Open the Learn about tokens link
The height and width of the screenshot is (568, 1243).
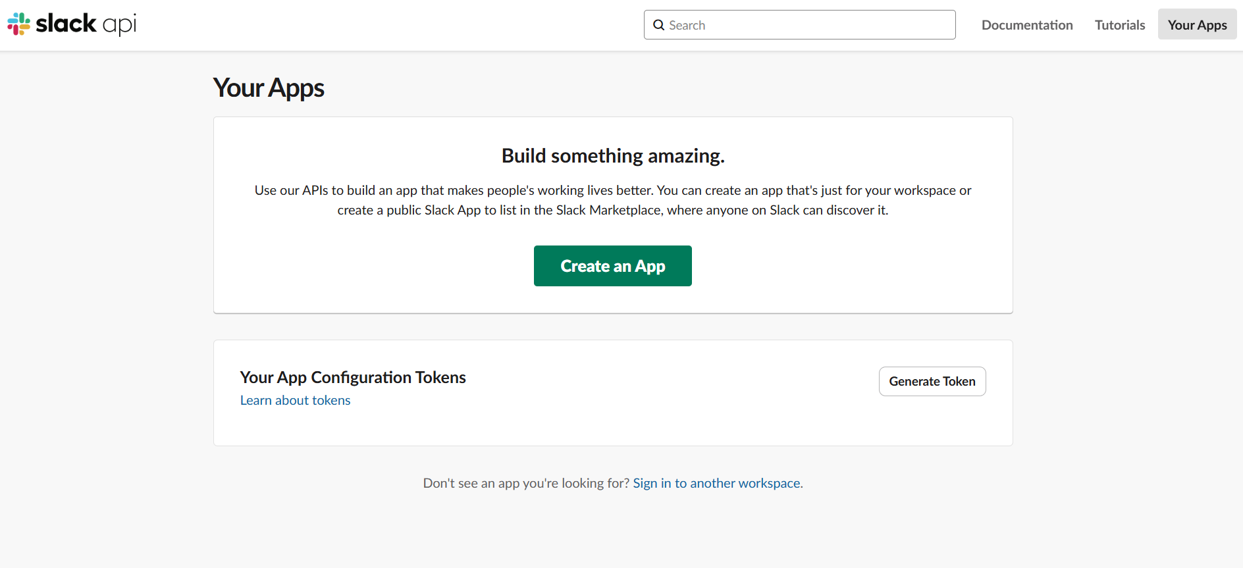click(295, 400)
